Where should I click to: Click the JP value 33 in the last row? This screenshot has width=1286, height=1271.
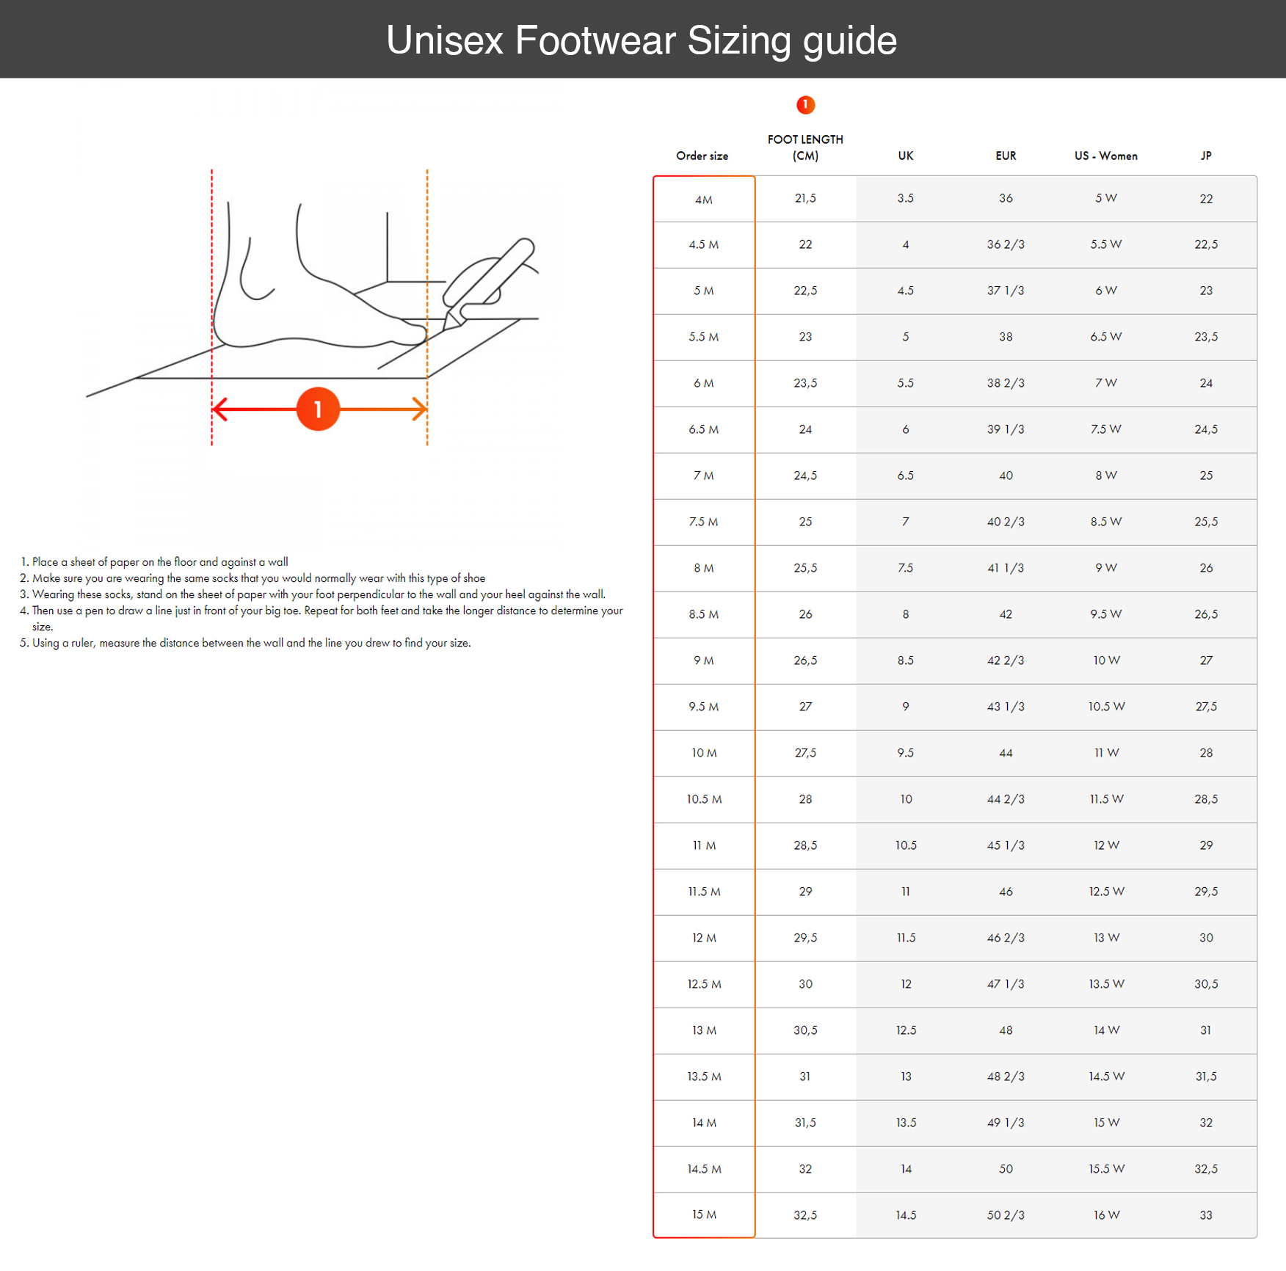tap(1206, 1215)
